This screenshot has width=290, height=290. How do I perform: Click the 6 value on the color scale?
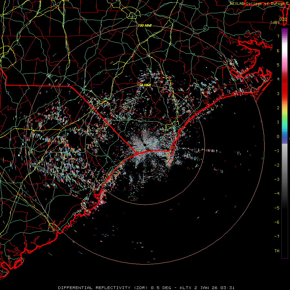coord(278,51)
